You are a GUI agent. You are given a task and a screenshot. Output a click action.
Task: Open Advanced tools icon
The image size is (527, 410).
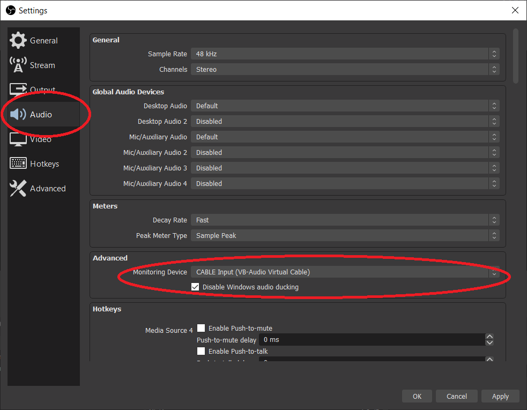[x=18, y=188]
